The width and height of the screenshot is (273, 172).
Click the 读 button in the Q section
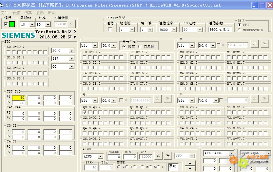[157, 98]
